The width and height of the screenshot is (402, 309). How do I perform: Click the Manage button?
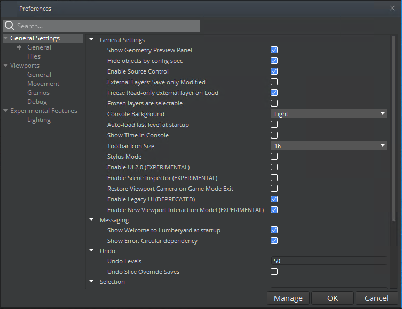coord(288,298)
